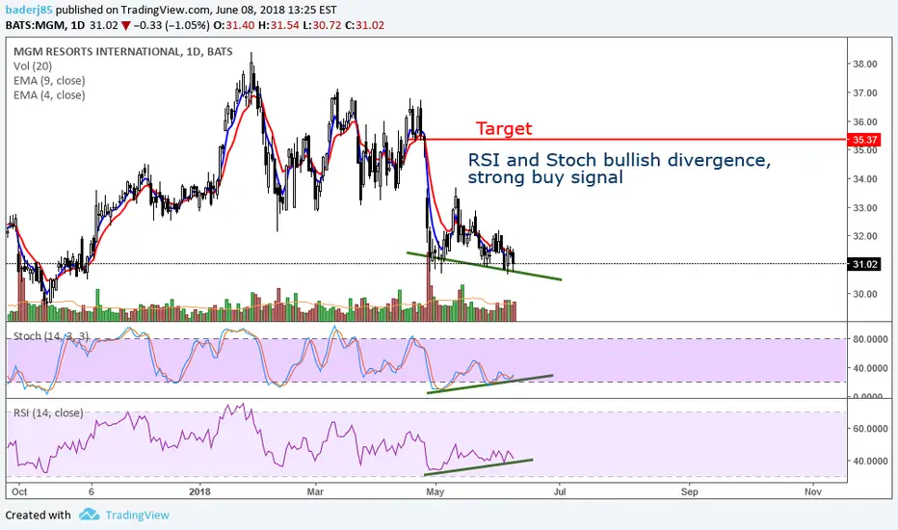Click the 'BATS:MGM, 1D' symbol header
Viewport: 898px width, 530px height.
click(x=44, y=25)
